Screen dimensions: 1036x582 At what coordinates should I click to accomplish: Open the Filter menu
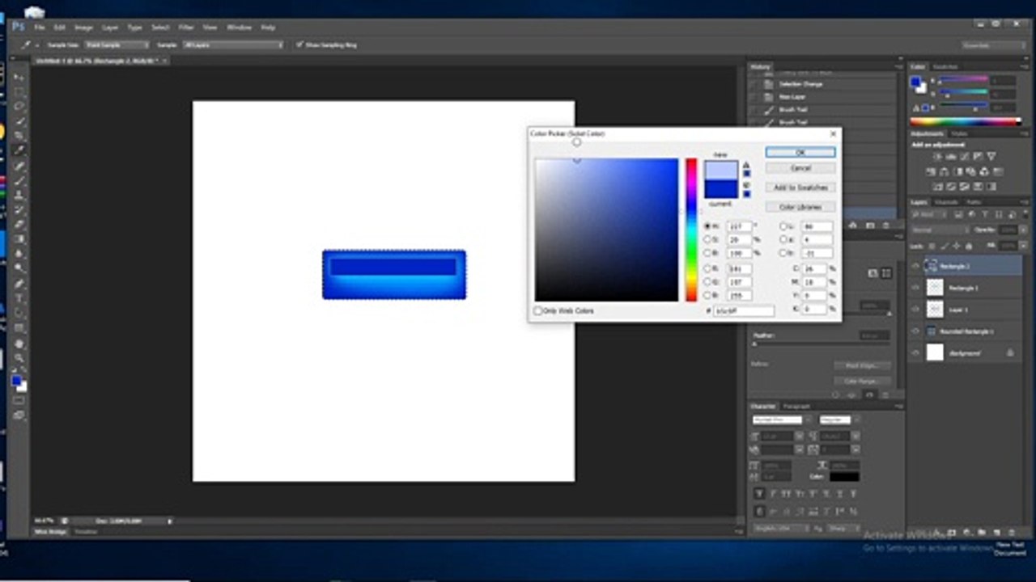(186, 27)
